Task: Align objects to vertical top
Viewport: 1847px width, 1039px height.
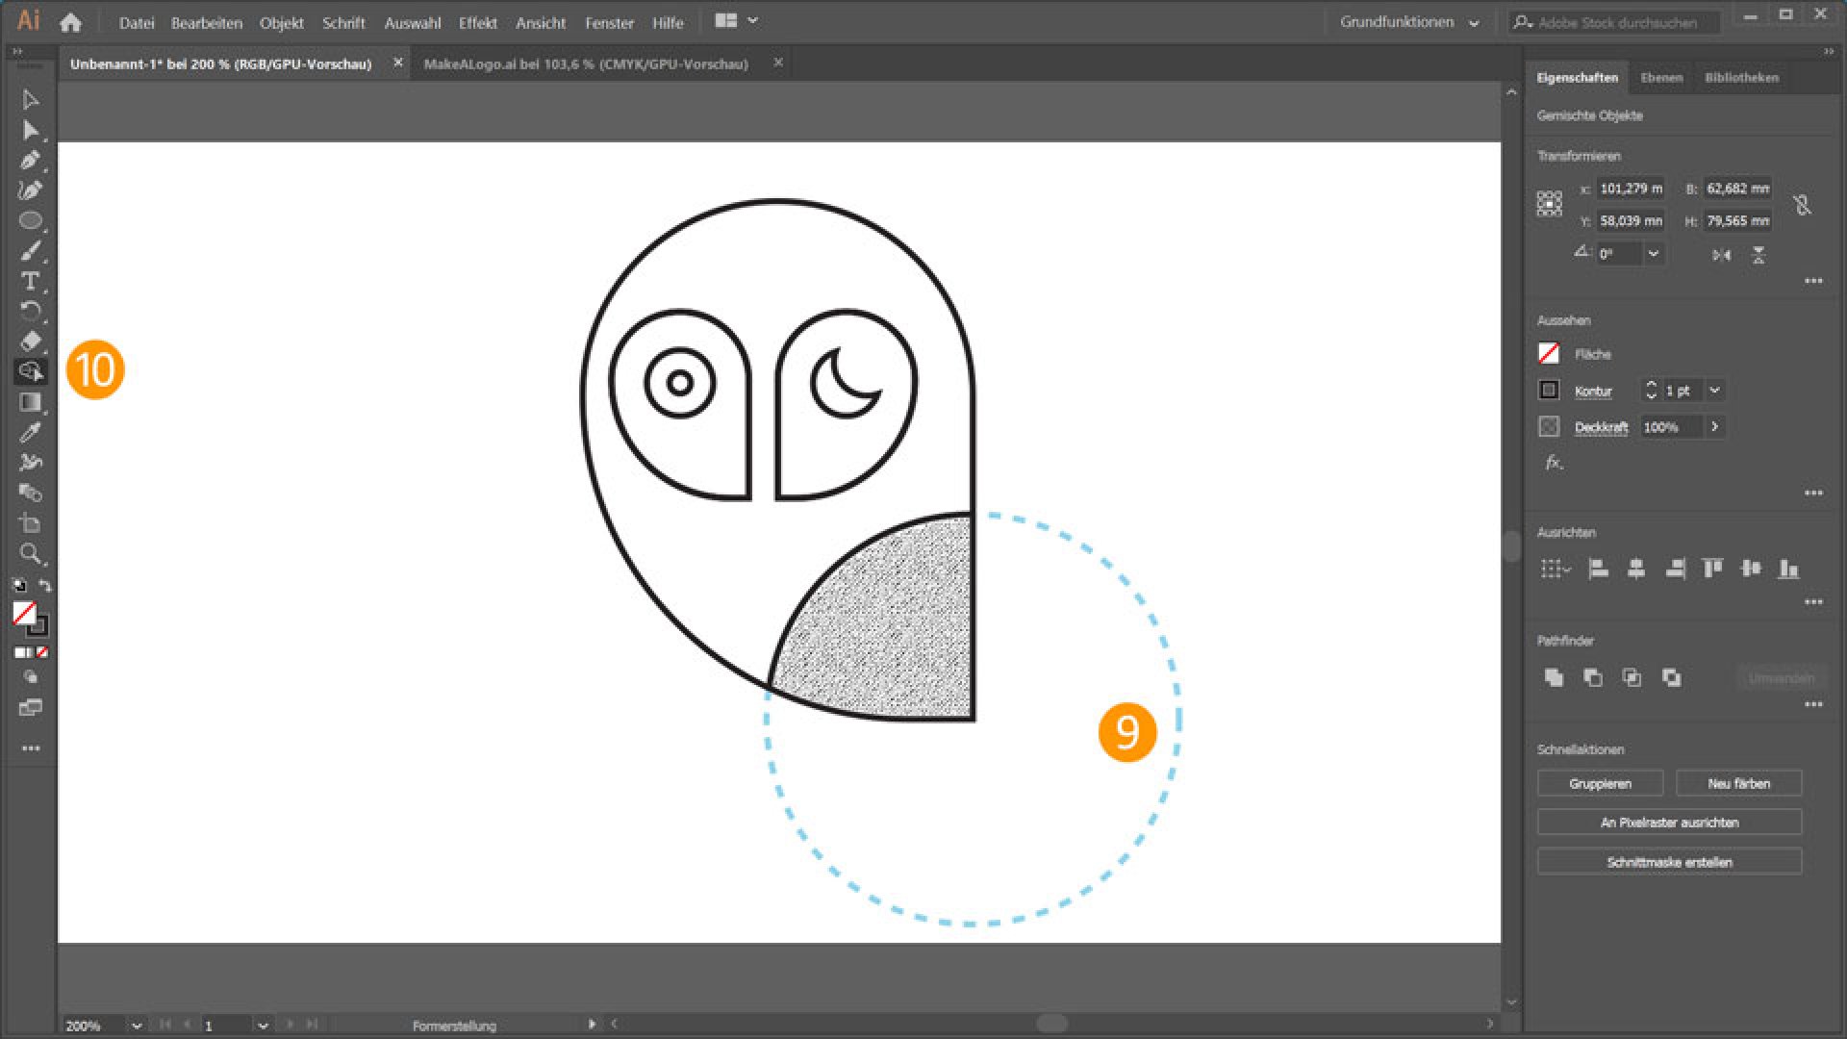Action: [x=1712, y=569]
